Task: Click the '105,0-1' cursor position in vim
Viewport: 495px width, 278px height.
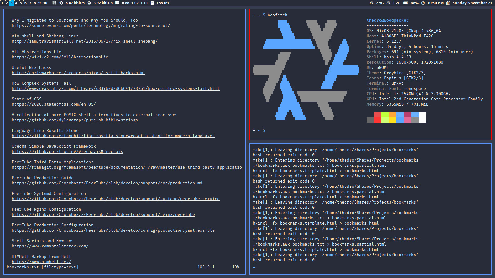Action: coord(206,267)
